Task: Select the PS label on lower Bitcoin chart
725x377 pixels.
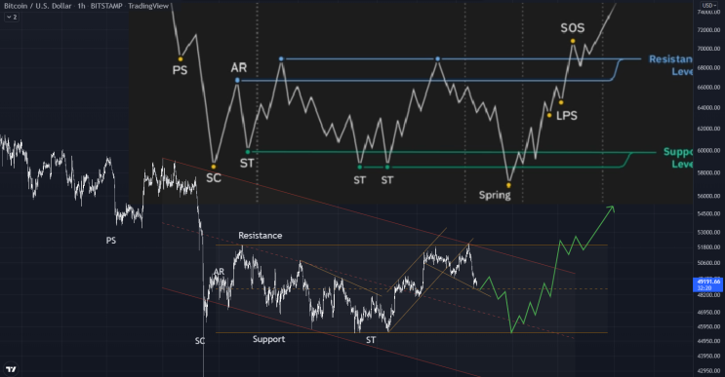Action: pos(111,241)
